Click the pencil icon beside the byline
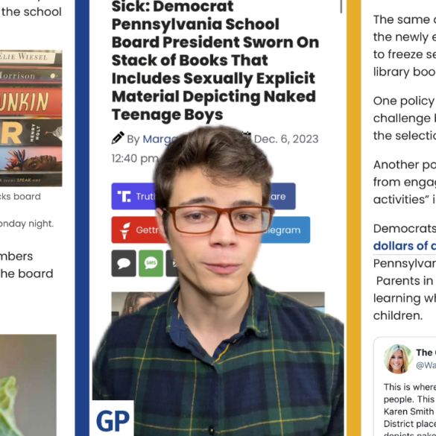 (118, 138)
